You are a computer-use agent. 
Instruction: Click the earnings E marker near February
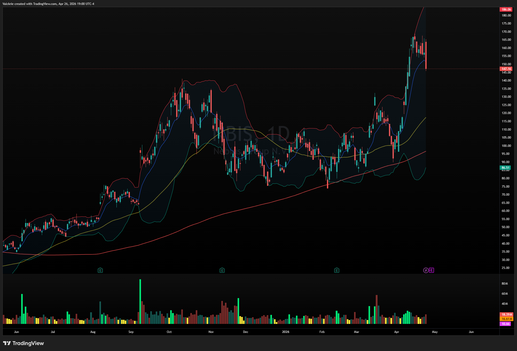coord(336,270)
